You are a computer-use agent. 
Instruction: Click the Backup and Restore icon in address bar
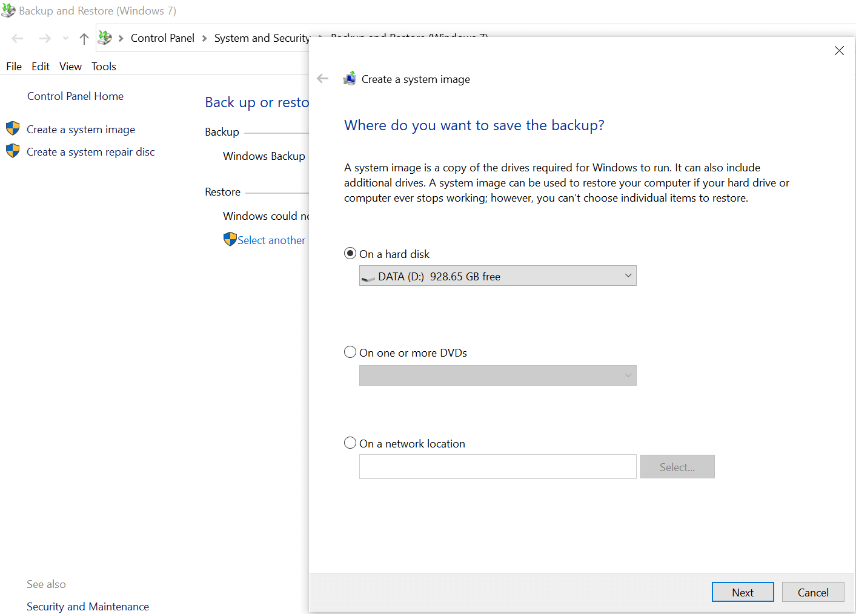point(105,38)
